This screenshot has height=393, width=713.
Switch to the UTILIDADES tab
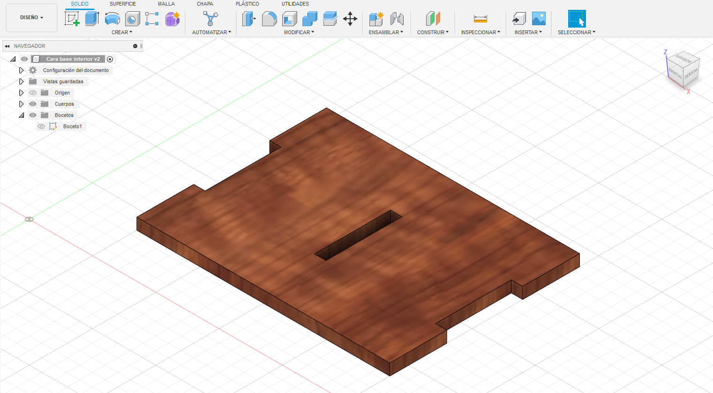[x=295, y=4]
